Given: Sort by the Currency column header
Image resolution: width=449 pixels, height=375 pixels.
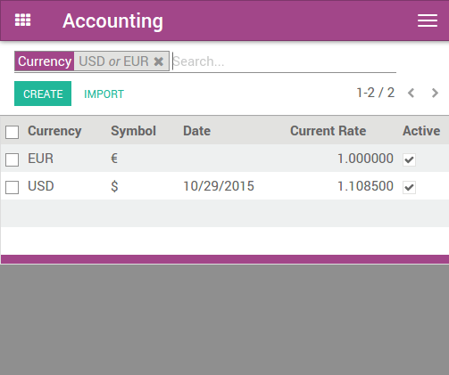Looking at the screenshot, I should 54,131.
